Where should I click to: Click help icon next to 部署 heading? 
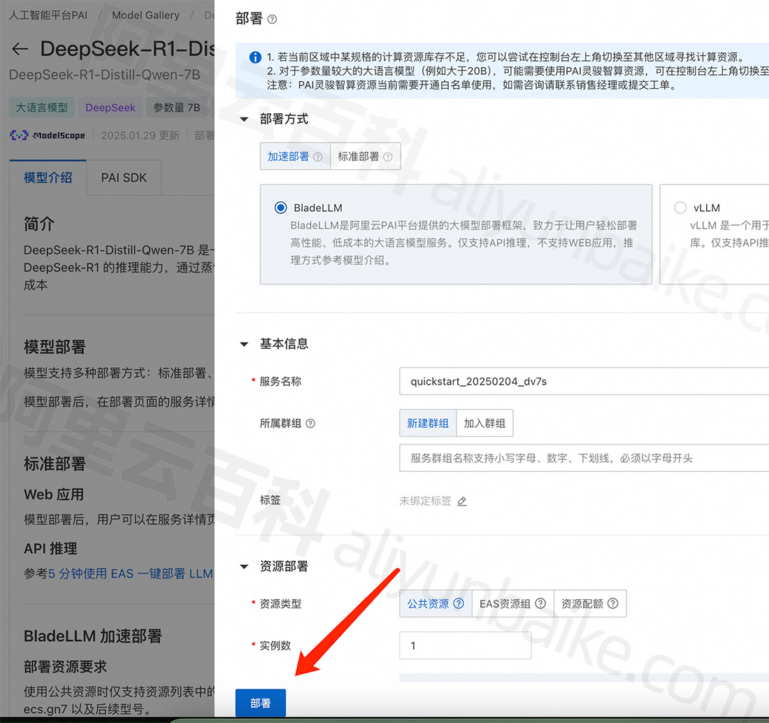[273, 20]
